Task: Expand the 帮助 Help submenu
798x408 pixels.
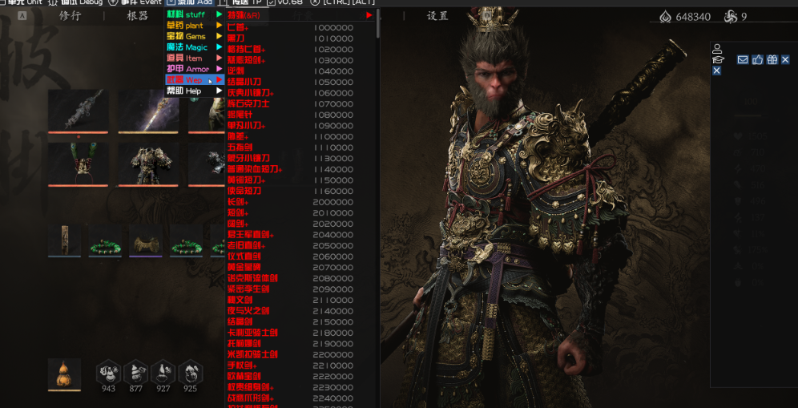Action: [195, 91]
